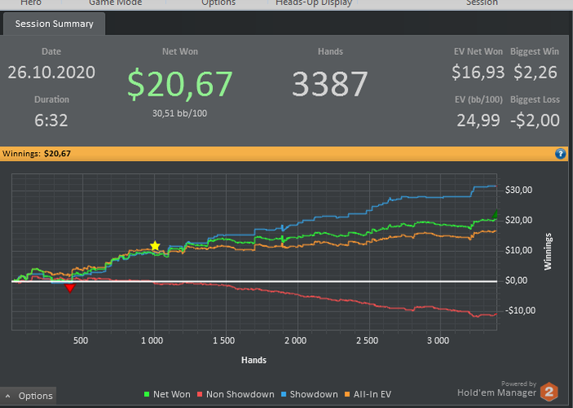The height and width of the screenshot is (408, 573).
Task: Click the 3387 hands count
Action: pos(330,84)
